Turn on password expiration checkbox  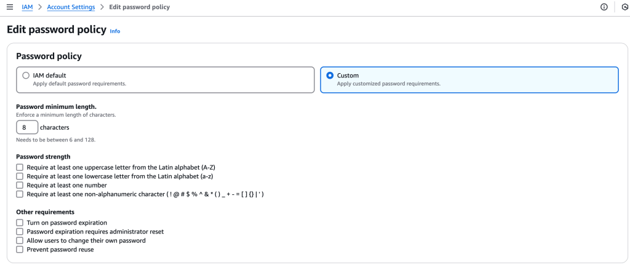coord(20,223)
